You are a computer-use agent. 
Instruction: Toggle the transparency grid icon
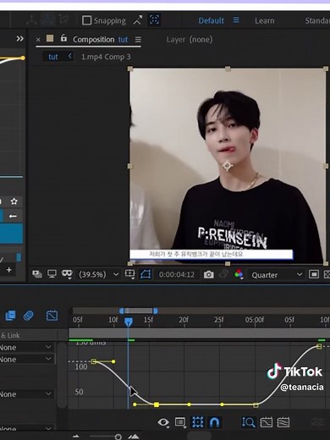point(327,274)
